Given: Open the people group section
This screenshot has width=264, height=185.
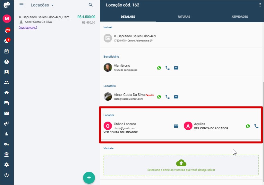Looking at the screenshot, I should pos(6,82).
